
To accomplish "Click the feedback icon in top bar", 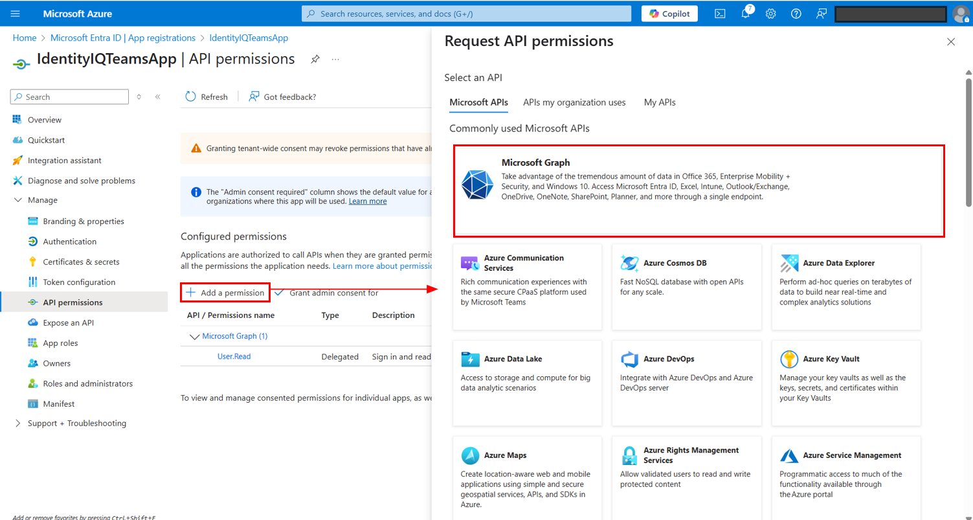I will click(x=822, y=14).
